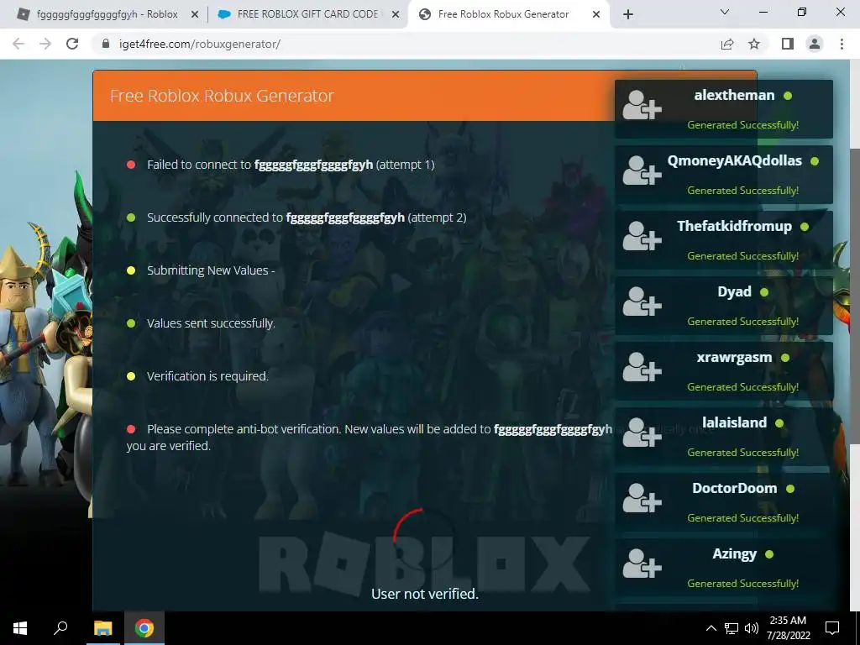This screenshot has width=860, height=645.
Task: Click the add-user icon beside Azingy
Action: click(642, 564)
